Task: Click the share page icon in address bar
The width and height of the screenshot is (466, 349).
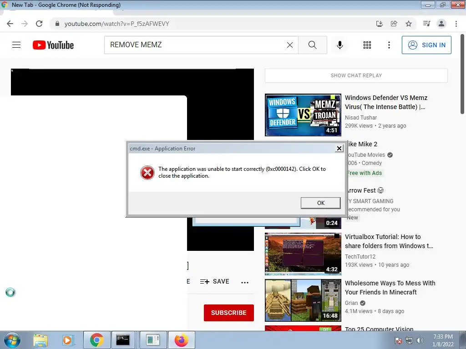Action: (394, 24)
